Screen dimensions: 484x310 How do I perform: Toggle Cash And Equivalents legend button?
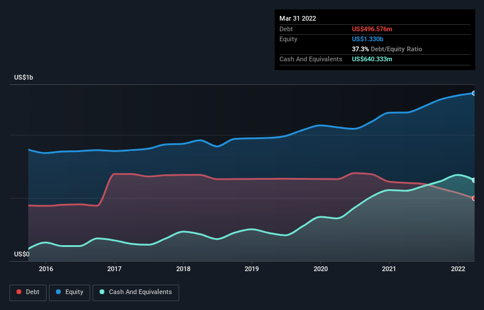[136, 292]
